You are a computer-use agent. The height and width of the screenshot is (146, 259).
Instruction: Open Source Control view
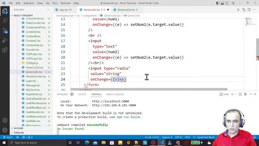click(x=5, y=30)
